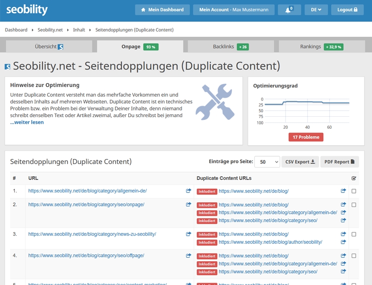
Task: Open external link for row 3 duplicate /de/blog/ URL
Action: tap(343, 234)
